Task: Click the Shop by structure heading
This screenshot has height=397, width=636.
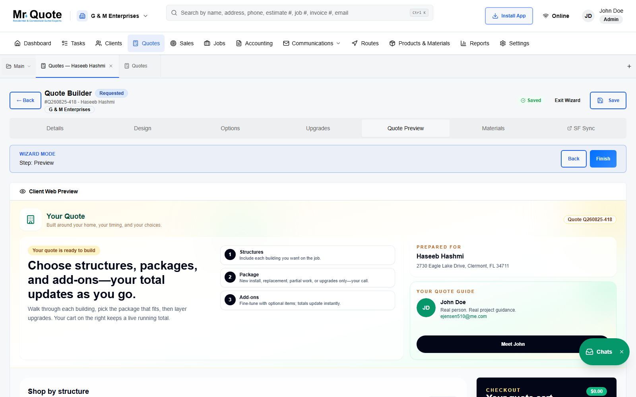Action: click(58, 391)
